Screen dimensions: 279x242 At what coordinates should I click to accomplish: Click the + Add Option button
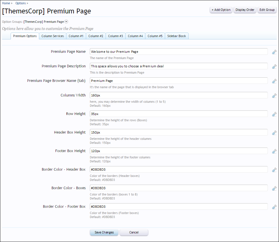pyautogui.click(x=221, y=10)
